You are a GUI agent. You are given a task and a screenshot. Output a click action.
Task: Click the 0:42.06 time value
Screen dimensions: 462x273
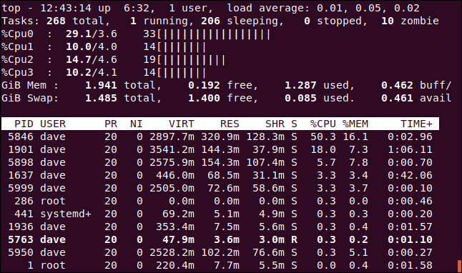pyautogui.click(x=410, y=175)
